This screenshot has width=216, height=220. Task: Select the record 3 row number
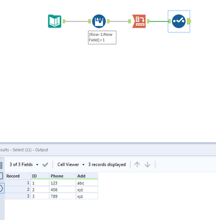[x=18, y=196]
